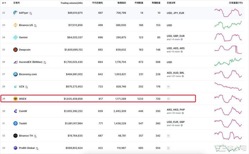This screenshot has height=154, width=249.
Task: Click the badge icon next to ProBit Global
Action: (37, 148)
